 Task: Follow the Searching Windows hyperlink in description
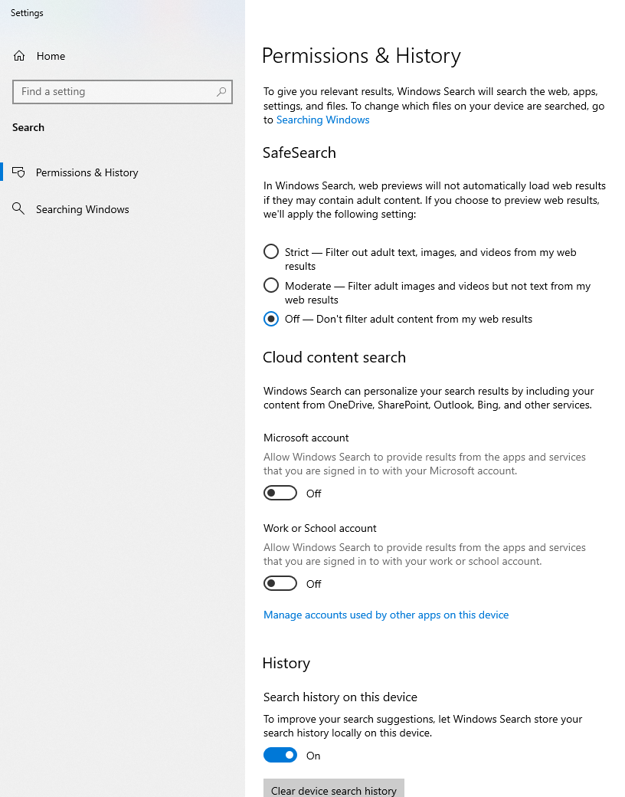pos(322,120)
